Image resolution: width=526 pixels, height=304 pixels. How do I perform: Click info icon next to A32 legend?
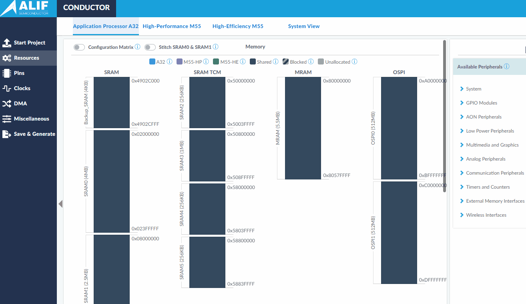(x=169, y=62)
